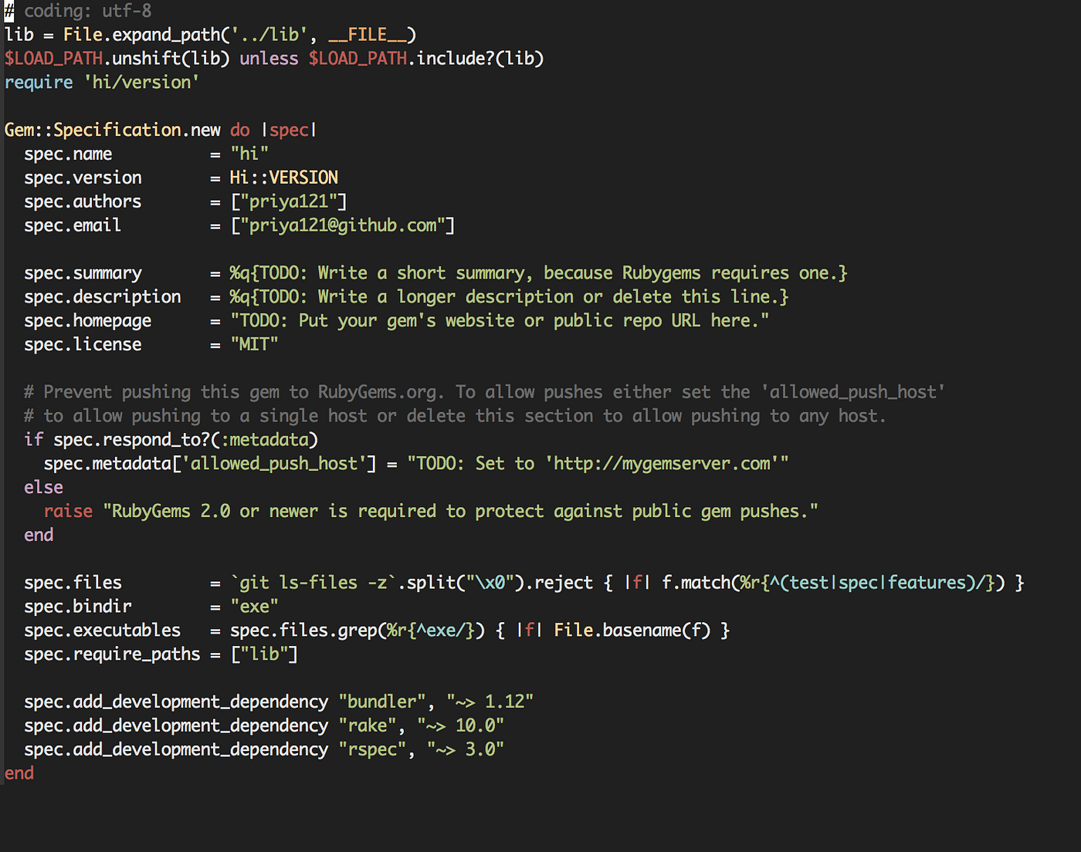The image size is (1081, 852).
Task: Select the require 'hi/version' statement
Action: point(100,82)
